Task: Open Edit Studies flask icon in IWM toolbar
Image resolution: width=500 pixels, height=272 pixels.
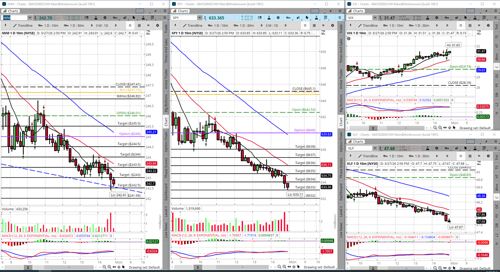Action: (x=95, y=18)
